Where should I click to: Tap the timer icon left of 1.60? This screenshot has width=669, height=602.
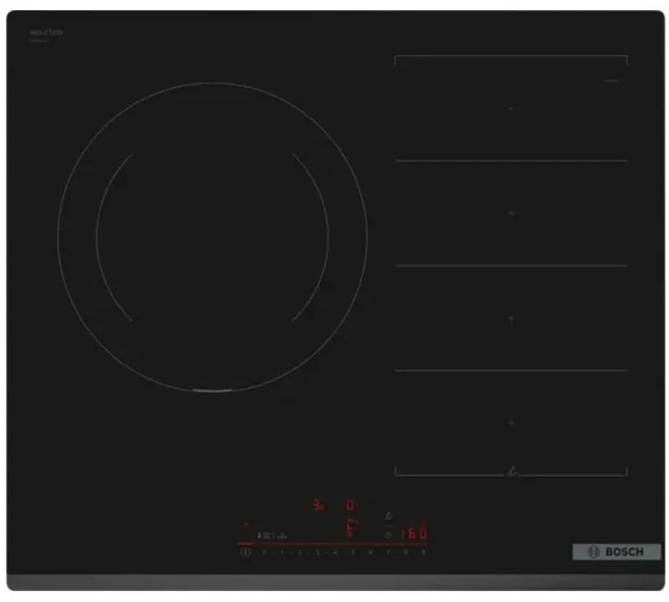click(387, 533)
